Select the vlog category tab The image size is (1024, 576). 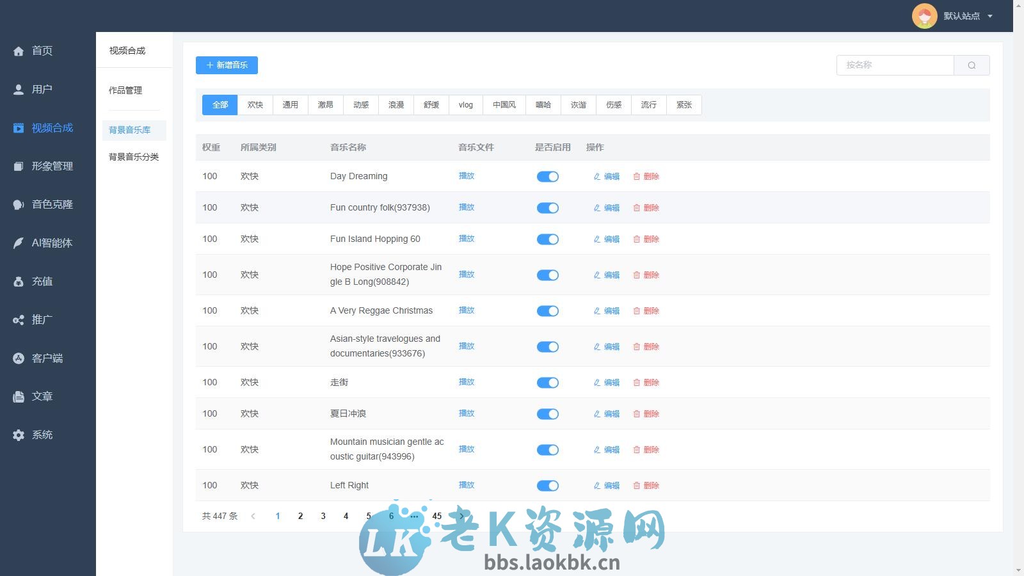[465, 104]
